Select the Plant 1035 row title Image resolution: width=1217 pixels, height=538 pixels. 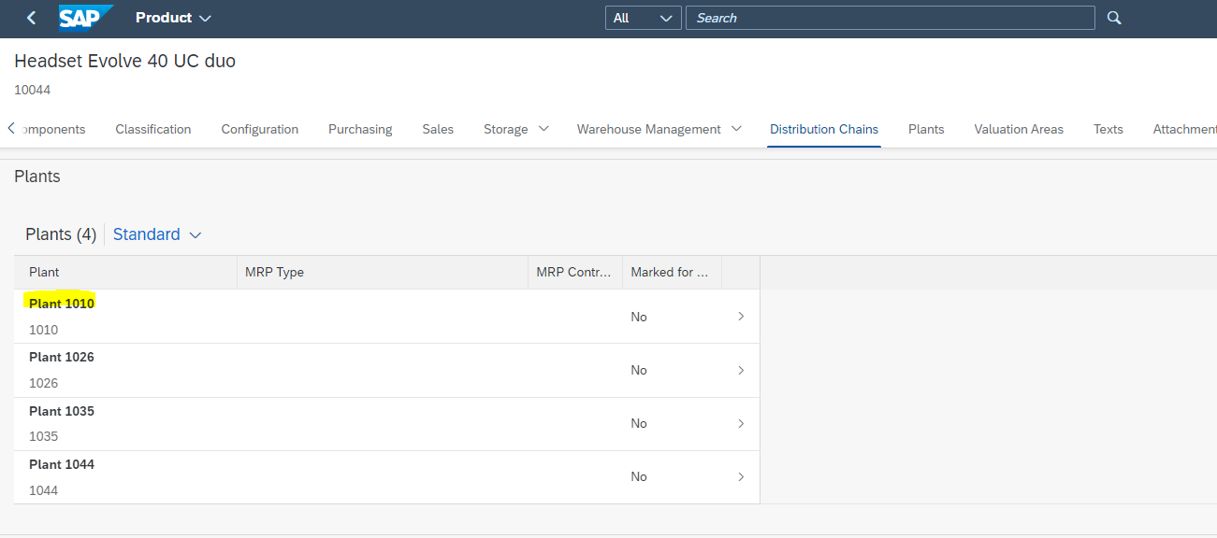[x=62, y=411]
